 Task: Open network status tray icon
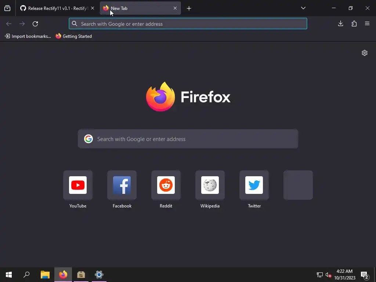320,275
